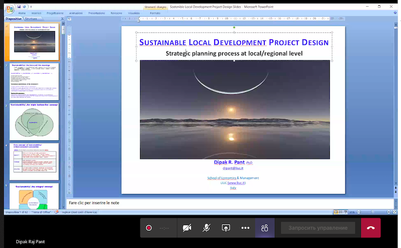Switch to the Struttura pane tab
The height and width of the screenshot is (248, 401).
coord(31,19)
